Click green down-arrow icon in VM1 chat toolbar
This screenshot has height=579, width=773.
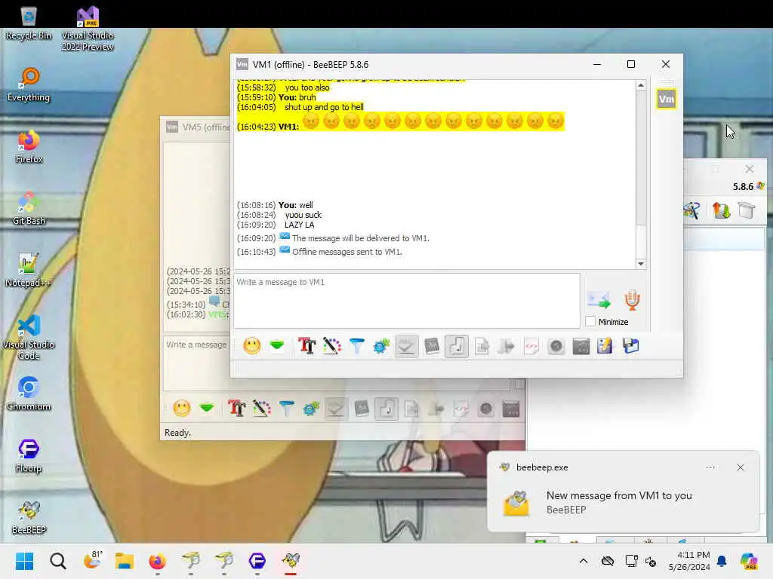pos(277,345)
